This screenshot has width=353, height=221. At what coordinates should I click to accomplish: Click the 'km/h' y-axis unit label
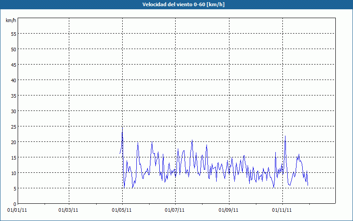point(11,20)
